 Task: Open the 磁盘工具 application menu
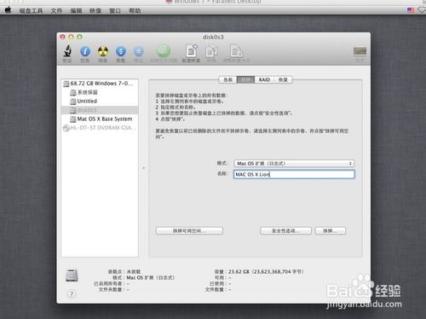pyautogui.click(x=31, y=11)
